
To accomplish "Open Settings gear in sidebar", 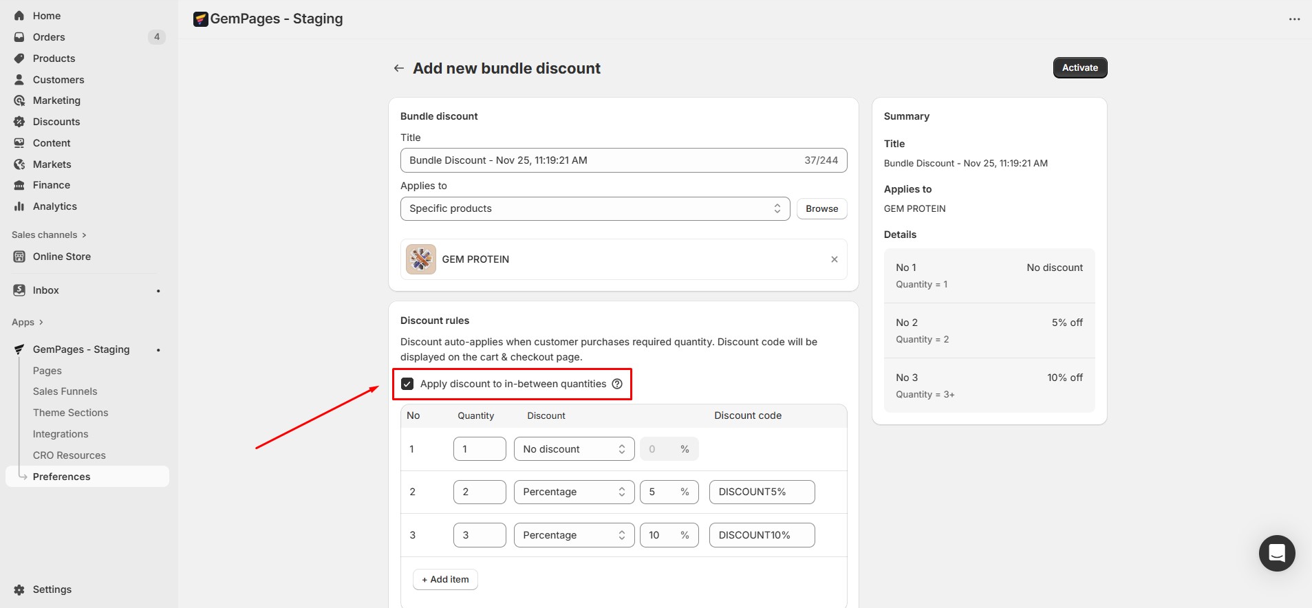I will [x=19, y=589].
